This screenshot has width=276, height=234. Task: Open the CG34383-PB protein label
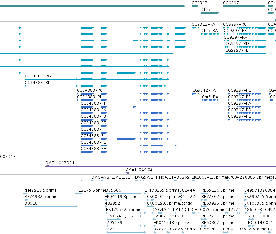(x=93, y=116)
